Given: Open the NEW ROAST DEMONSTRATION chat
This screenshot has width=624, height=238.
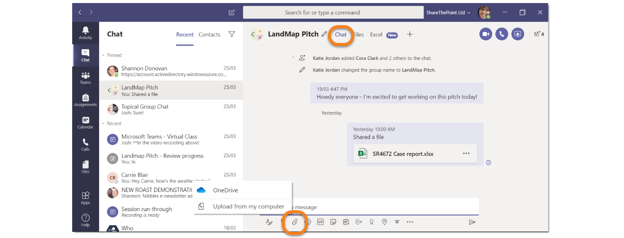Looking at the screenshot, I should coord(147,193).
